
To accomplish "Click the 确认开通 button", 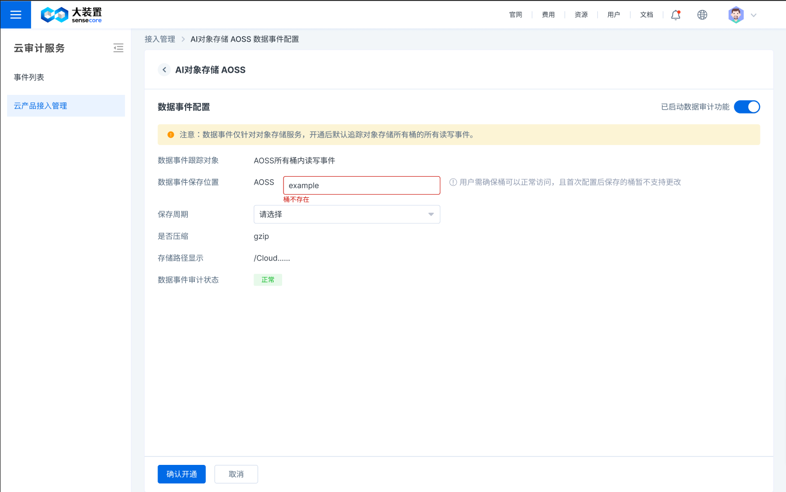I will tap(182, 474).
